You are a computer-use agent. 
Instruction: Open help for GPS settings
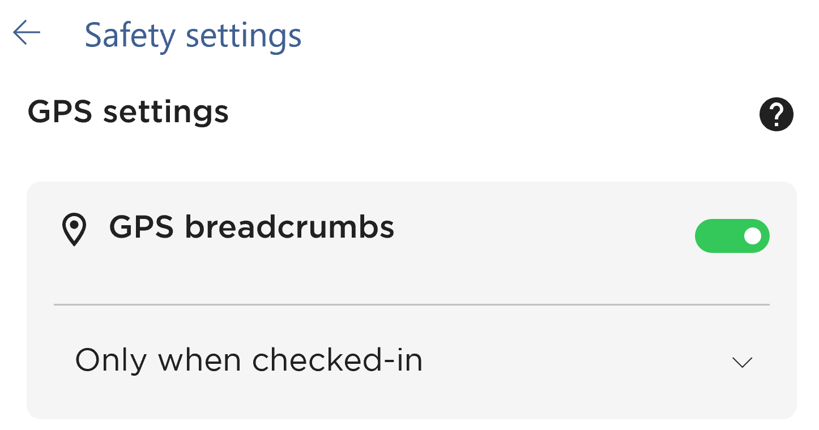(x=776, y=114)
